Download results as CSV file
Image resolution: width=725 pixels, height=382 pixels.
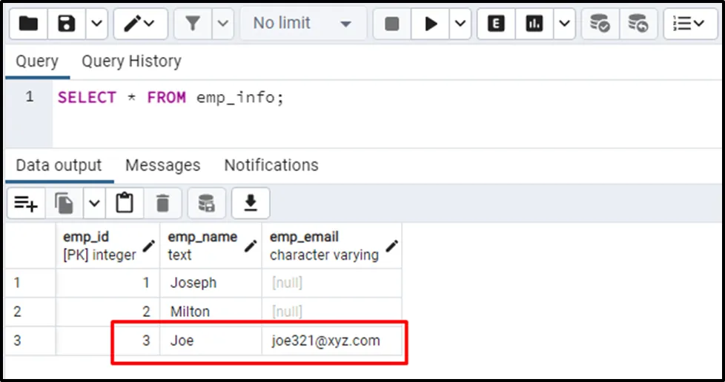251,203
